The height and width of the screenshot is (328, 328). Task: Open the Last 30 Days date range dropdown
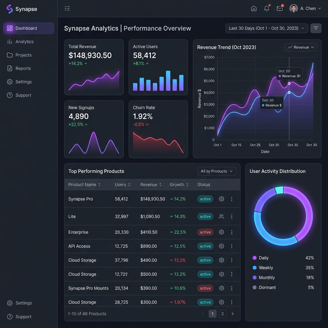tap(267, 28)
